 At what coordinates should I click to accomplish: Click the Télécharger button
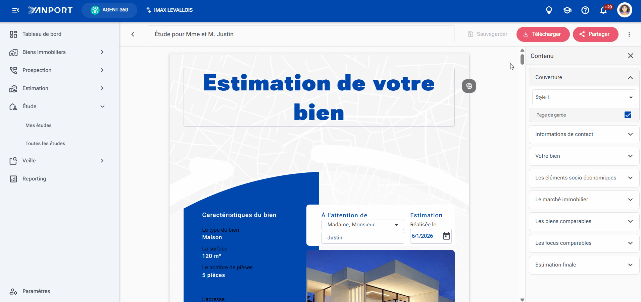point(543,34)
